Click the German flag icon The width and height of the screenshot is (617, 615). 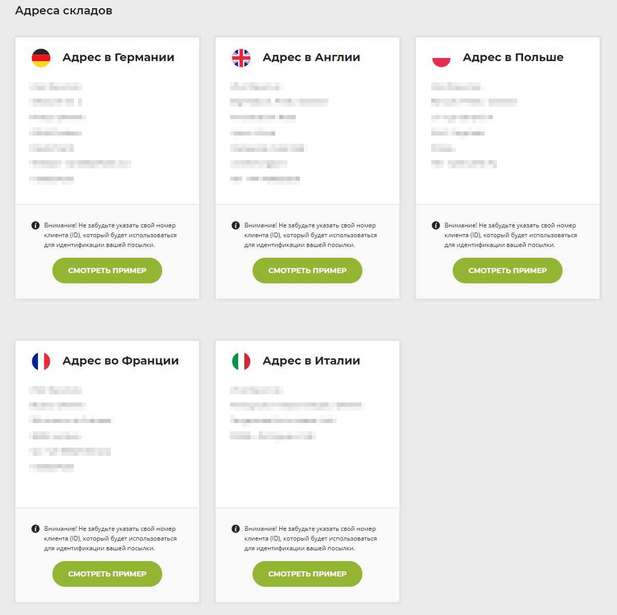(41, 58)
